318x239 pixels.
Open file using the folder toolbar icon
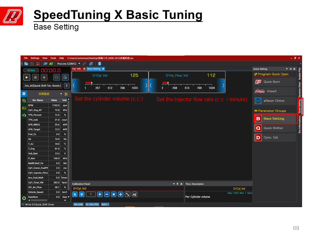26,64
